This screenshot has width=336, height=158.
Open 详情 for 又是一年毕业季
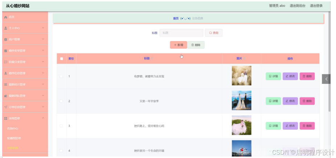point(273,101)
